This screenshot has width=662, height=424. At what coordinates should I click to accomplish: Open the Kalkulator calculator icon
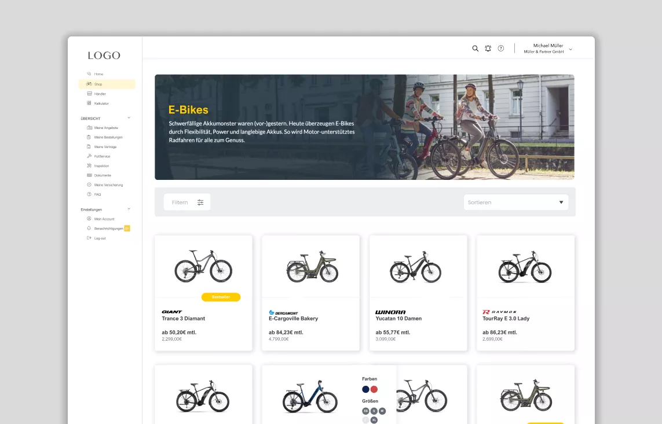[x=89, y=104]
